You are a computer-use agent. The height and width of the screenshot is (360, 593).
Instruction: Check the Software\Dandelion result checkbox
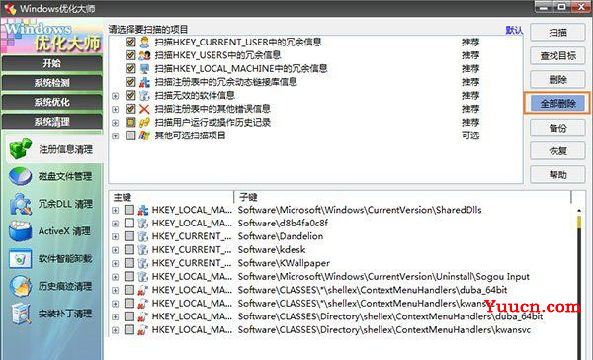[x=129, y=236]
